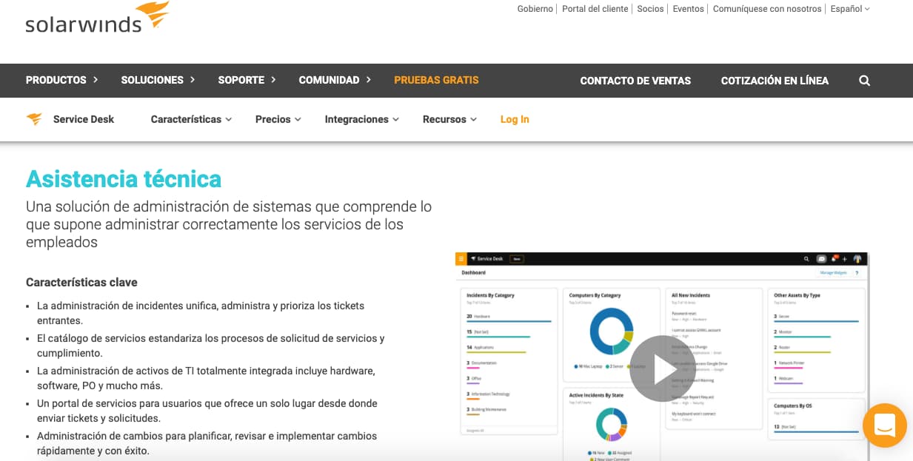Image resolution: width=913 pixels, height=461 pixels.
Task: Expand the Recursos dropdown
Action: (444, 119)
